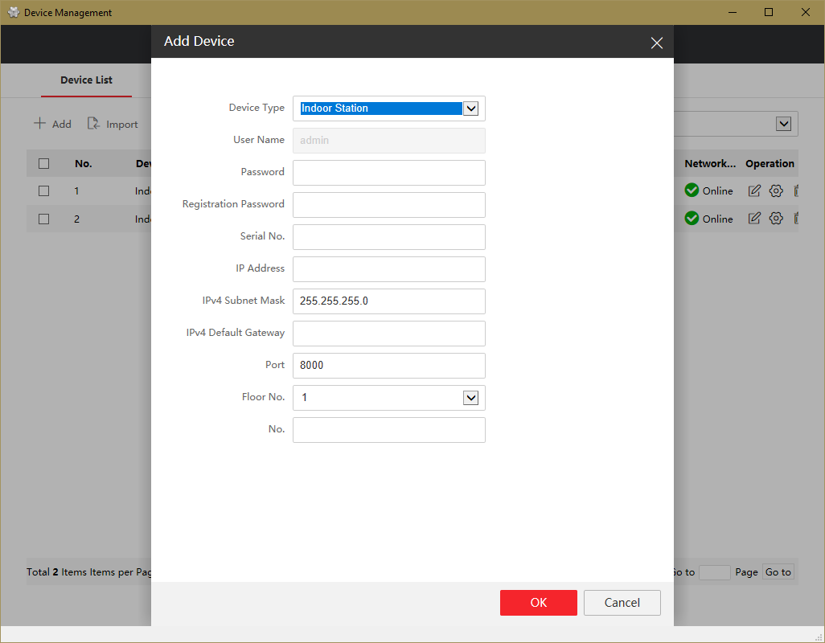Click the IPv4 Subnet Mask field
This screenshot has width=825, height=643.
tap(389, 301)
